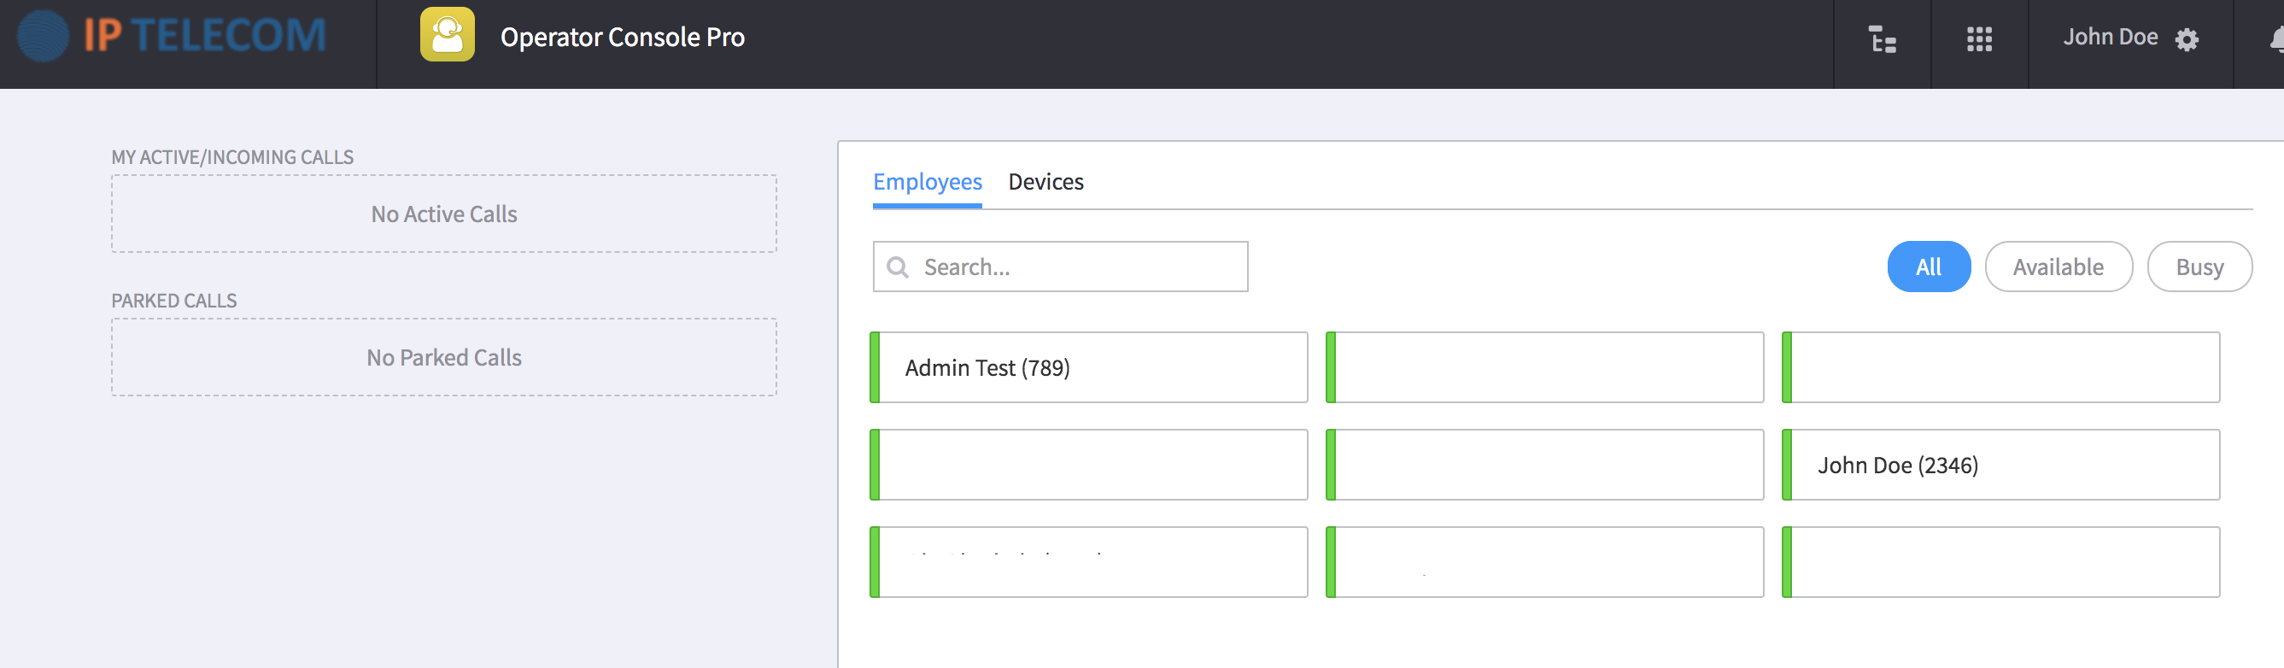Click the No Parked Calls box

(x=444, y=358)
